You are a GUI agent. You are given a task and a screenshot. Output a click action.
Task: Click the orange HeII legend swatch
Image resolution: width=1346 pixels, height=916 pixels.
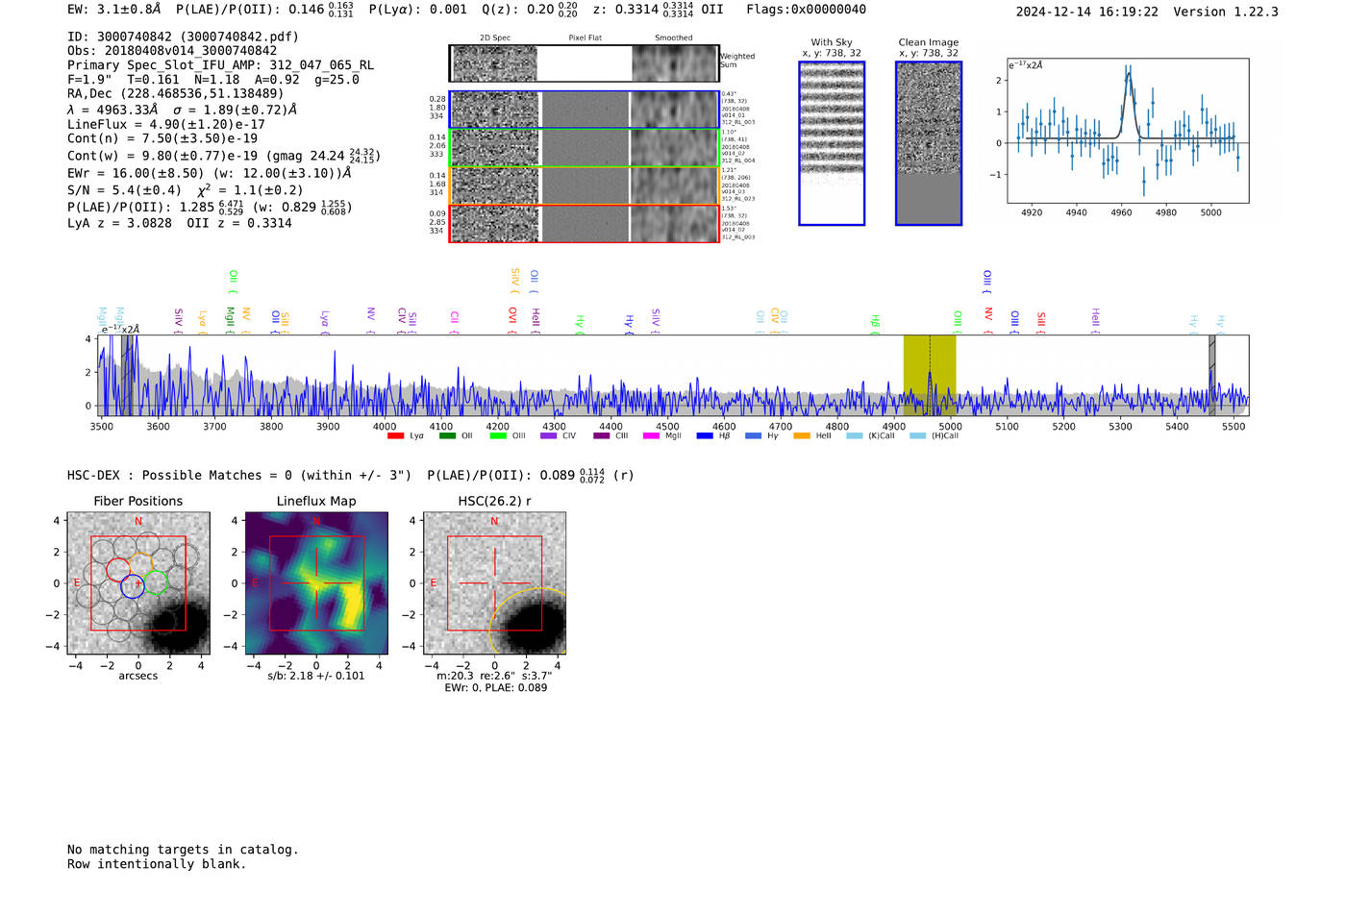tap(802, 435)
